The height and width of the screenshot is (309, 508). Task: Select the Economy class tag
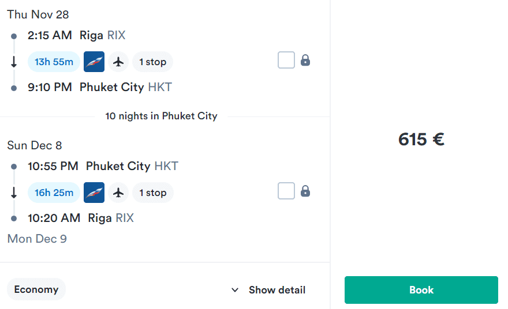[36, 289]
